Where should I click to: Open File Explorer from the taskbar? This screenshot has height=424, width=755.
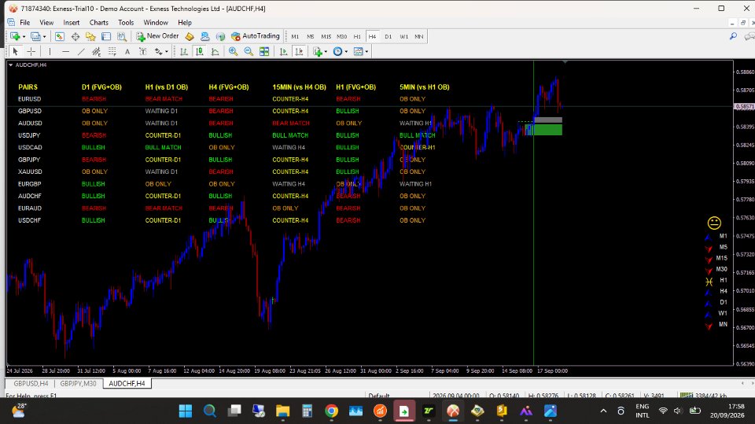click(x=282, y=411)
